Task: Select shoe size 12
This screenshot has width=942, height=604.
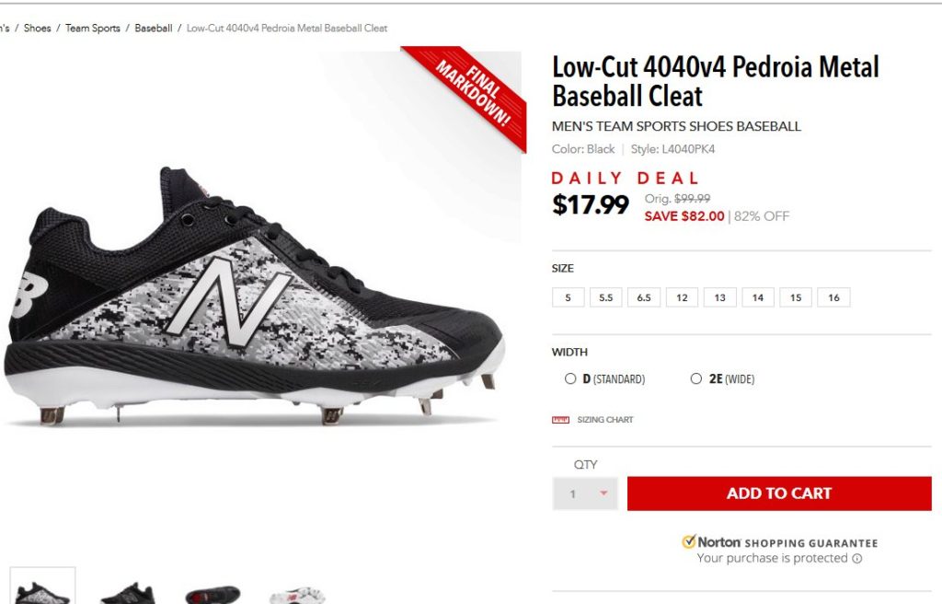Action: (x=682, y=297)
